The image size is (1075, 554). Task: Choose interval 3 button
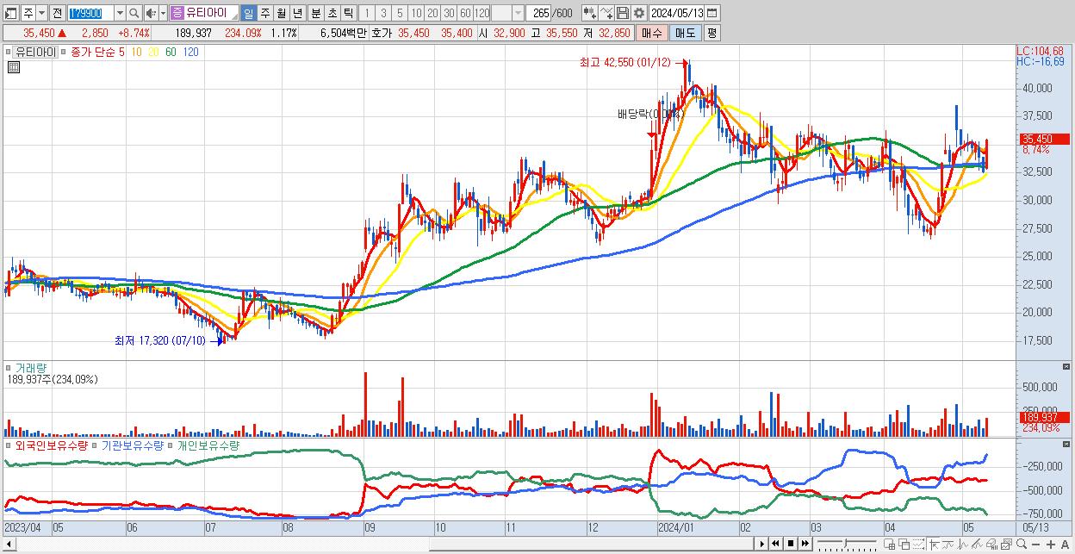pos(383,13)
